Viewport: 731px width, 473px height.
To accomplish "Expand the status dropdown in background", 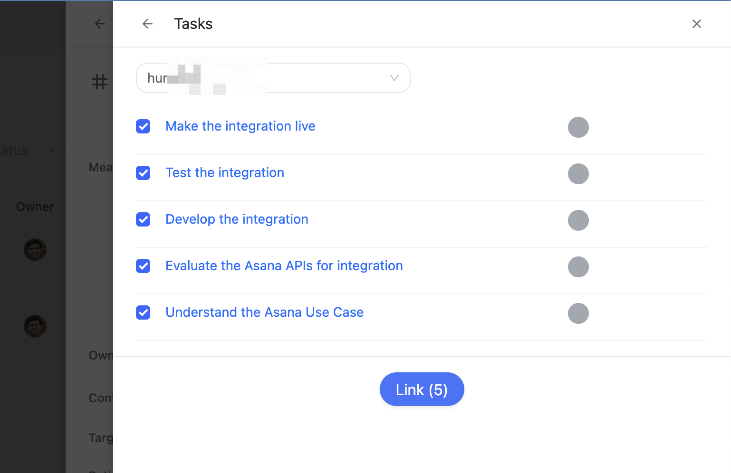I will point(52,151).
